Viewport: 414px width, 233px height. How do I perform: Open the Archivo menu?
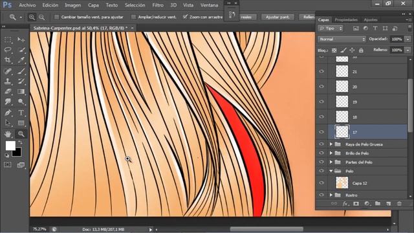tap(27, 5)
